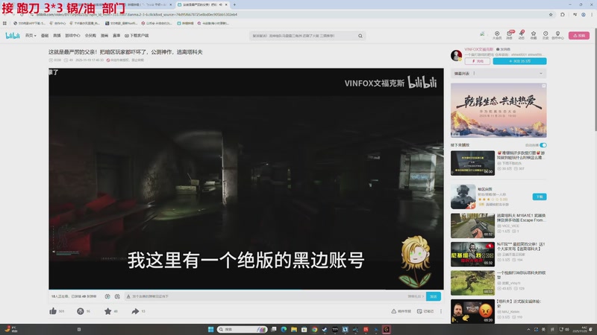Favorite the video with star icon

click(x=107, y=311)
